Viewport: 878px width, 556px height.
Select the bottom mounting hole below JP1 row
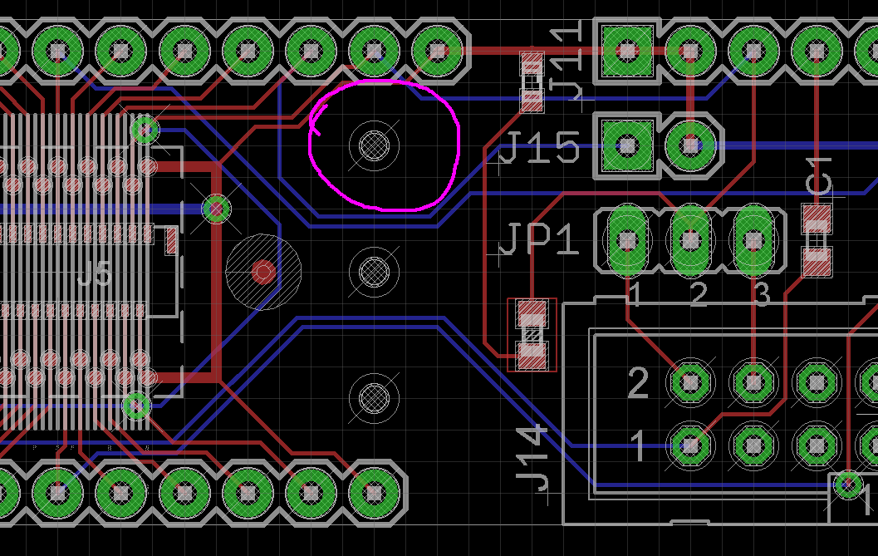click(372, 397)
